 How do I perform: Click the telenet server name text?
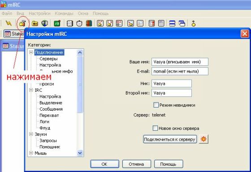tap(159, 115)
